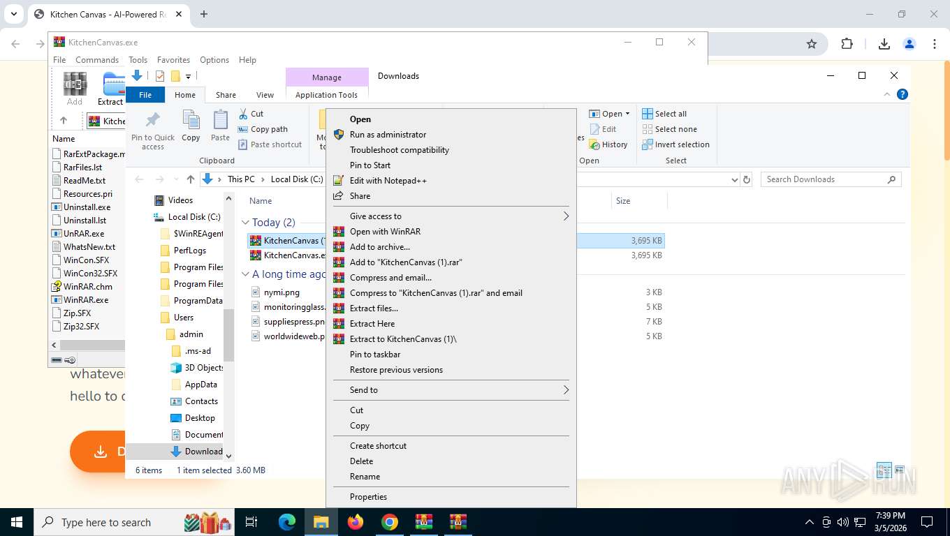Click WinRAR Add toolbar icon
The image size is (950, 536).
tap(75, 89)
